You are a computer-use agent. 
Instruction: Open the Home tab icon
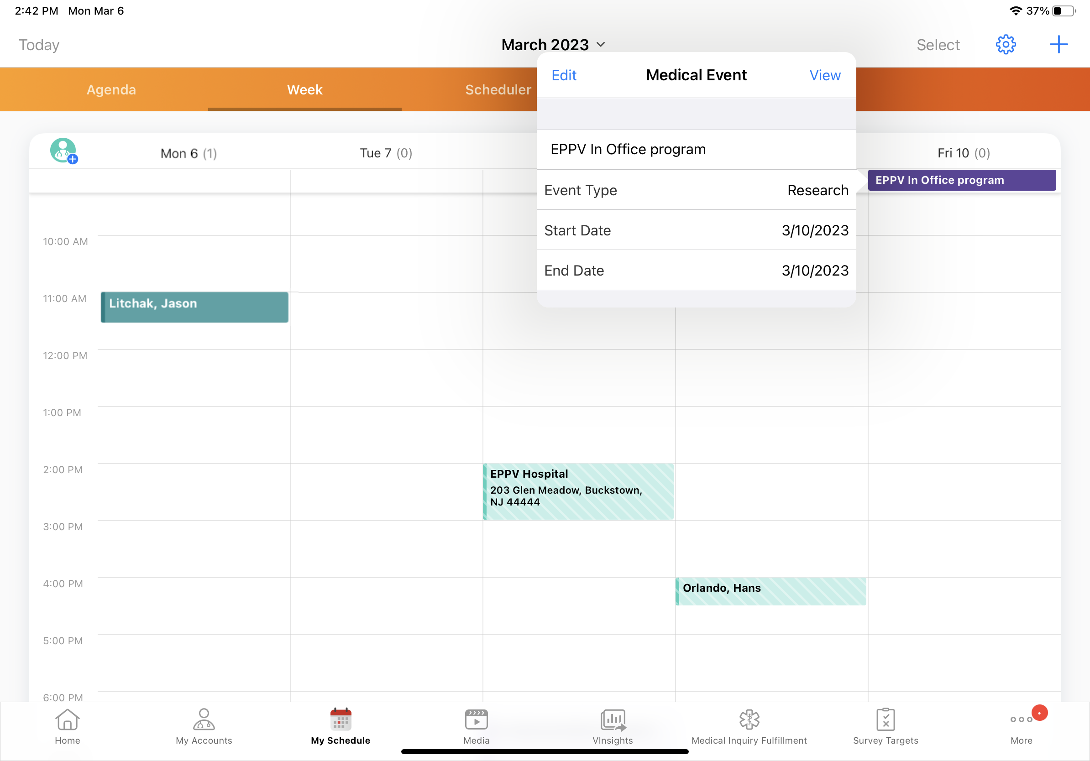(x=68, y=726)
